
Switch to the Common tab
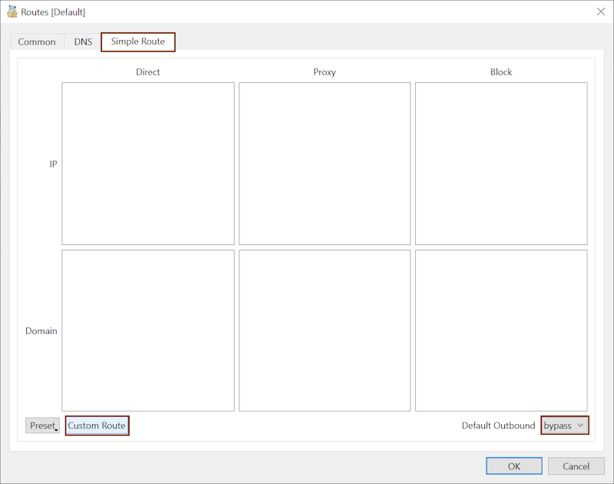37,42
